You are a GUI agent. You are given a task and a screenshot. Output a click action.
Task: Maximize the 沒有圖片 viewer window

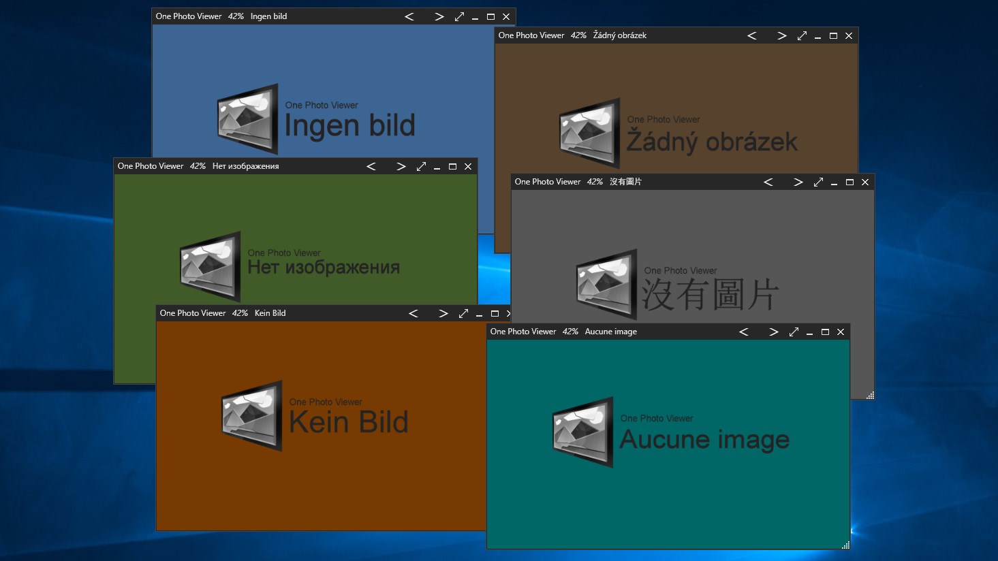849,182
